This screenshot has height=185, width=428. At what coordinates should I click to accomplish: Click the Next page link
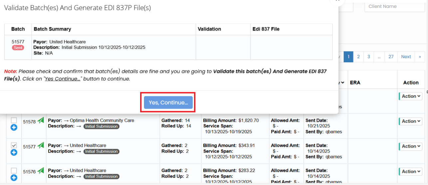(x=406, y=57)
